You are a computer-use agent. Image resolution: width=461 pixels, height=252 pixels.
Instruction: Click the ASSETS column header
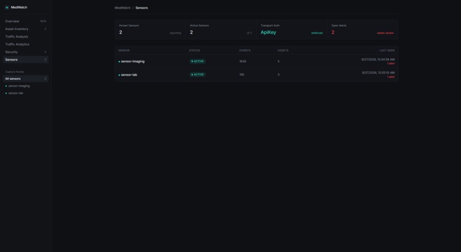coord(283,50)
